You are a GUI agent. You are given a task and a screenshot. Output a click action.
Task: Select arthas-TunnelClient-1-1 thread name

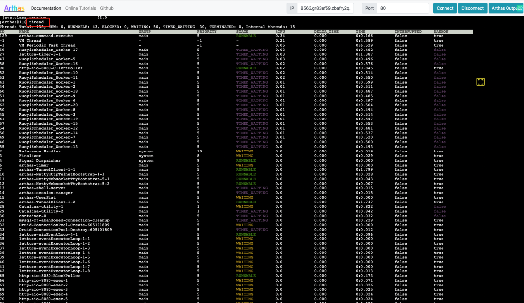click(47, 170)
